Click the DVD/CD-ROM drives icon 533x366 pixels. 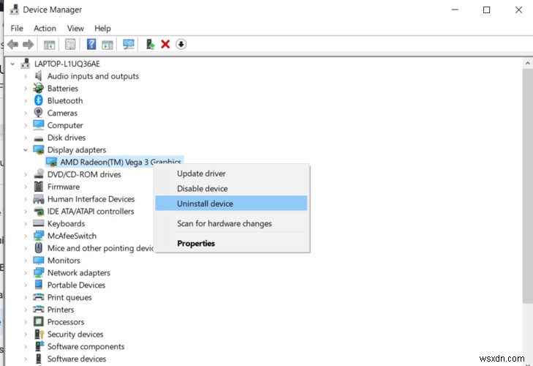pos(39,174)
